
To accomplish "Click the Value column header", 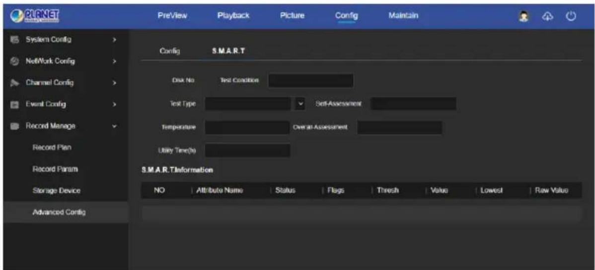I will coord(440,191).
